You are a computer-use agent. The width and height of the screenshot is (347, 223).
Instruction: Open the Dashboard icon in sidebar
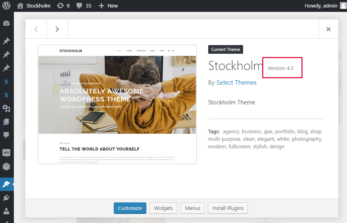(6, 23)
